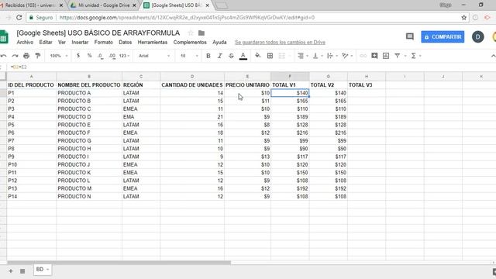
Task: Open the zoom 100% dropdown
Action: 59,56
